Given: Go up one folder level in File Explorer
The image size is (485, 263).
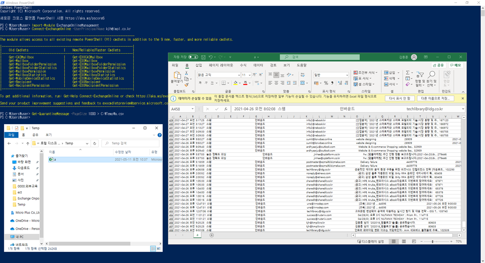Looking at the screenshot, I should coord(27,143).
